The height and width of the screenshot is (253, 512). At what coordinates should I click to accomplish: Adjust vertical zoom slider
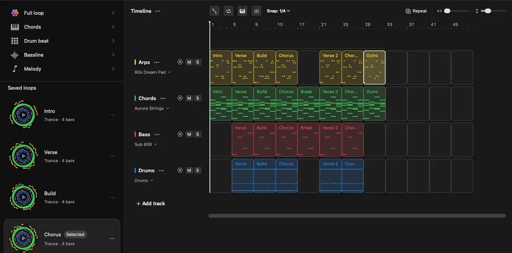tap(493, 11)
